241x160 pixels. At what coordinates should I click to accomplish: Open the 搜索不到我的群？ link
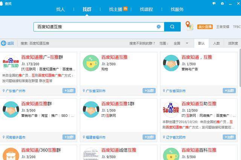142,43
